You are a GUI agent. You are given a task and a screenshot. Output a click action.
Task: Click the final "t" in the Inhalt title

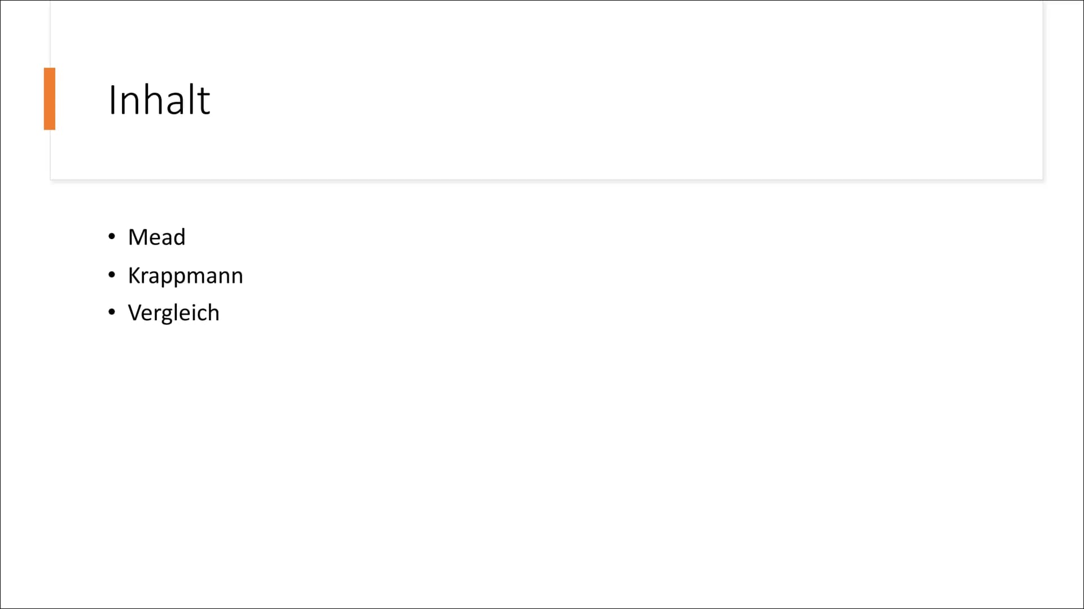coord(204,101)
